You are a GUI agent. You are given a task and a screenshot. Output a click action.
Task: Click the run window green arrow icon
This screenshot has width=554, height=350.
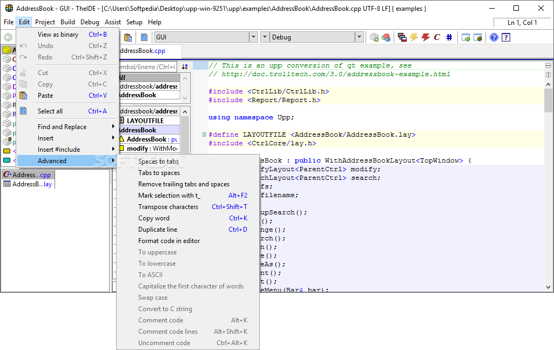click(x=465, y=37)
